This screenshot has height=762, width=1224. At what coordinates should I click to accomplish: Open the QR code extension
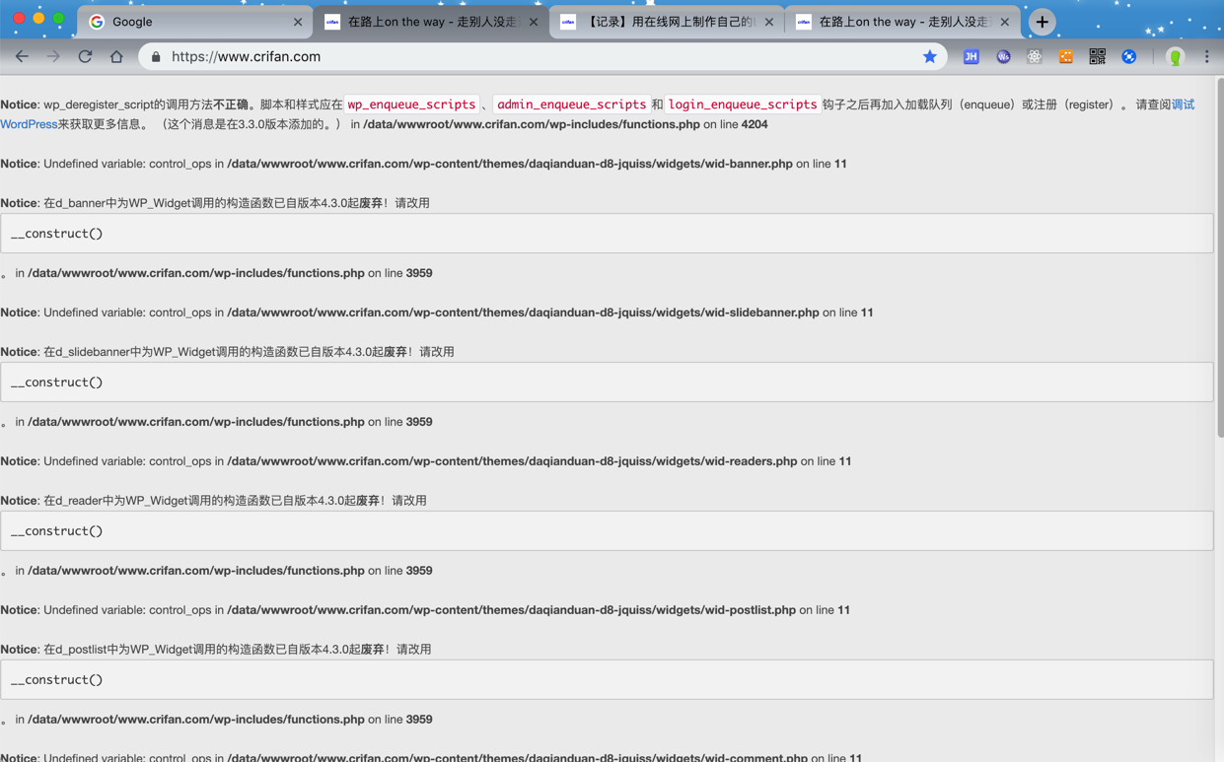(x=1097, y=57)
